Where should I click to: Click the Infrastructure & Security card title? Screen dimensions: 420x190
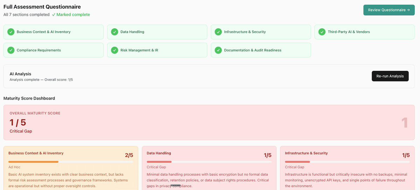306,153
